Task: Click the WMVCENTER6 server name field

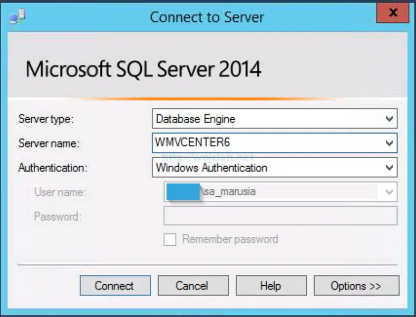Action: pyautogui.click(x=260, y=143)
